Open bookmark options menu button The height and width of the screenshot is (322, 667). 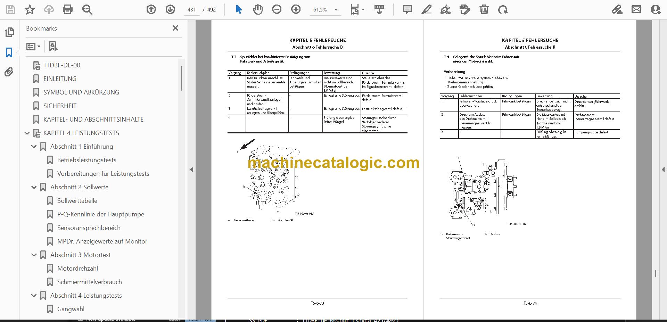[33, 46]
